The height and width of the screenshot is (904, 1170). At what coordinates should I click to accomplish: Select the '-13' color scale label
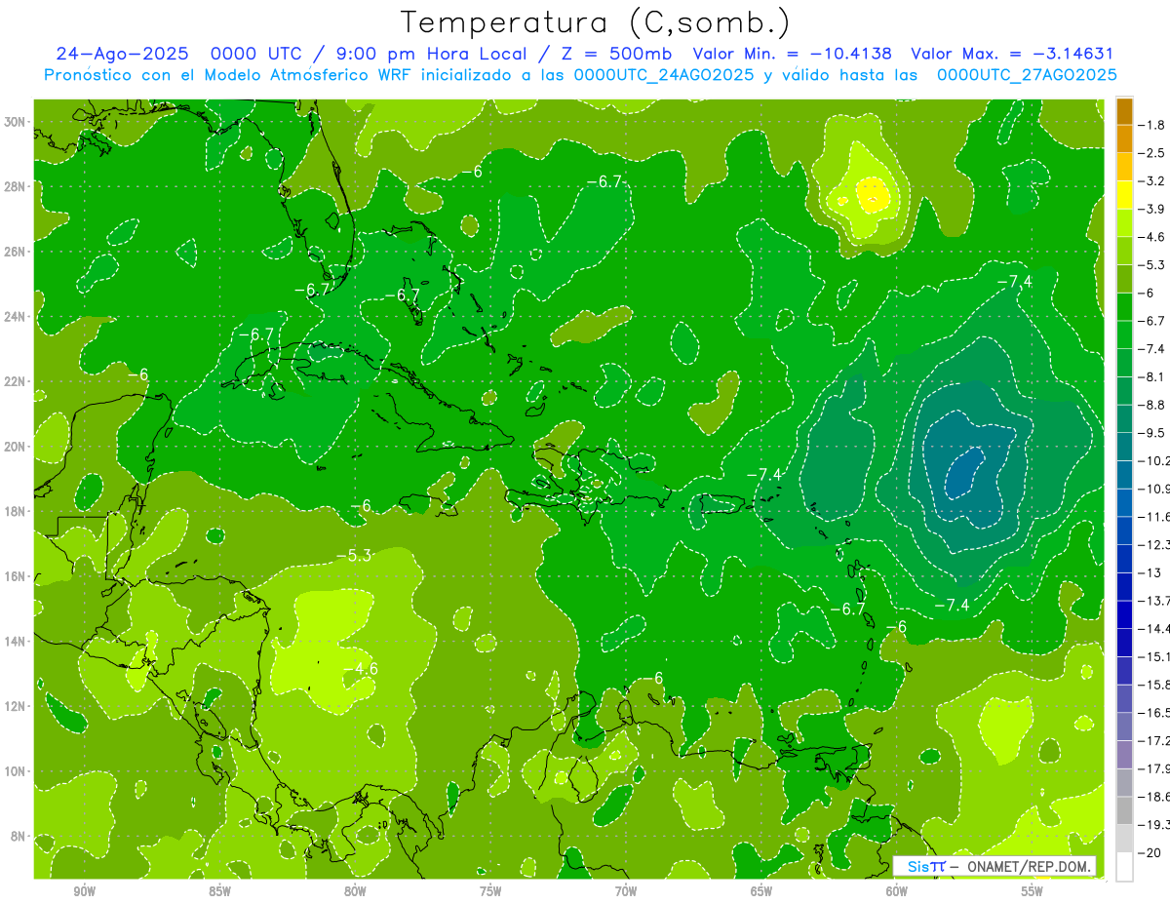click(1150, 572)
